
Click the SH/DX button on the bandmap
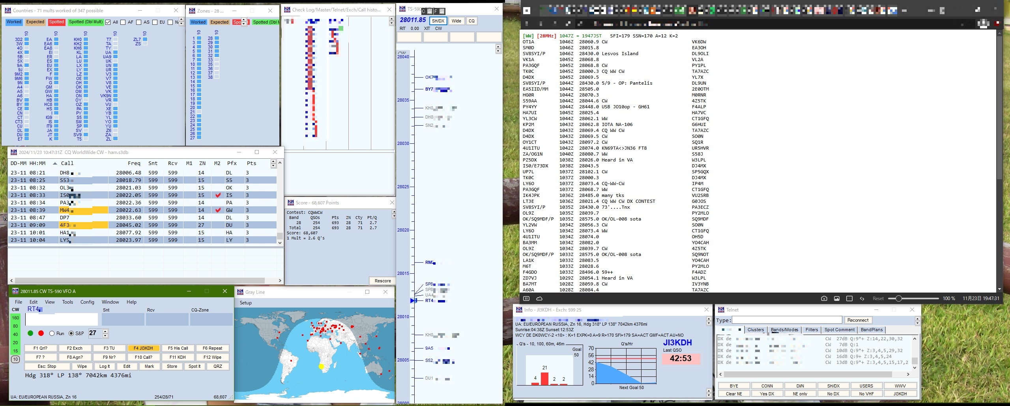[438, 21]
